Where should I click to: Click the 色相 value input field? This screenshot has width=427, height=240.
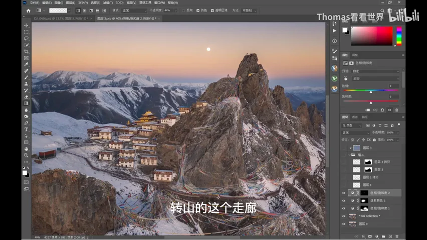click(393, 86)
